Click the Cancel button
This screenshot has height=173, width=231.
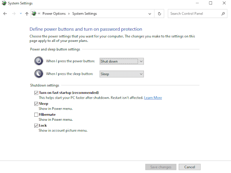[x=189, y=167]
